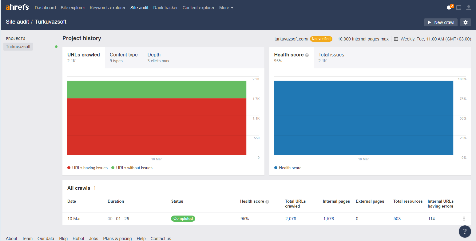Viewport: 476px width, 241px height.
Task: Select the Health score tab
Action: click(292, 58)
